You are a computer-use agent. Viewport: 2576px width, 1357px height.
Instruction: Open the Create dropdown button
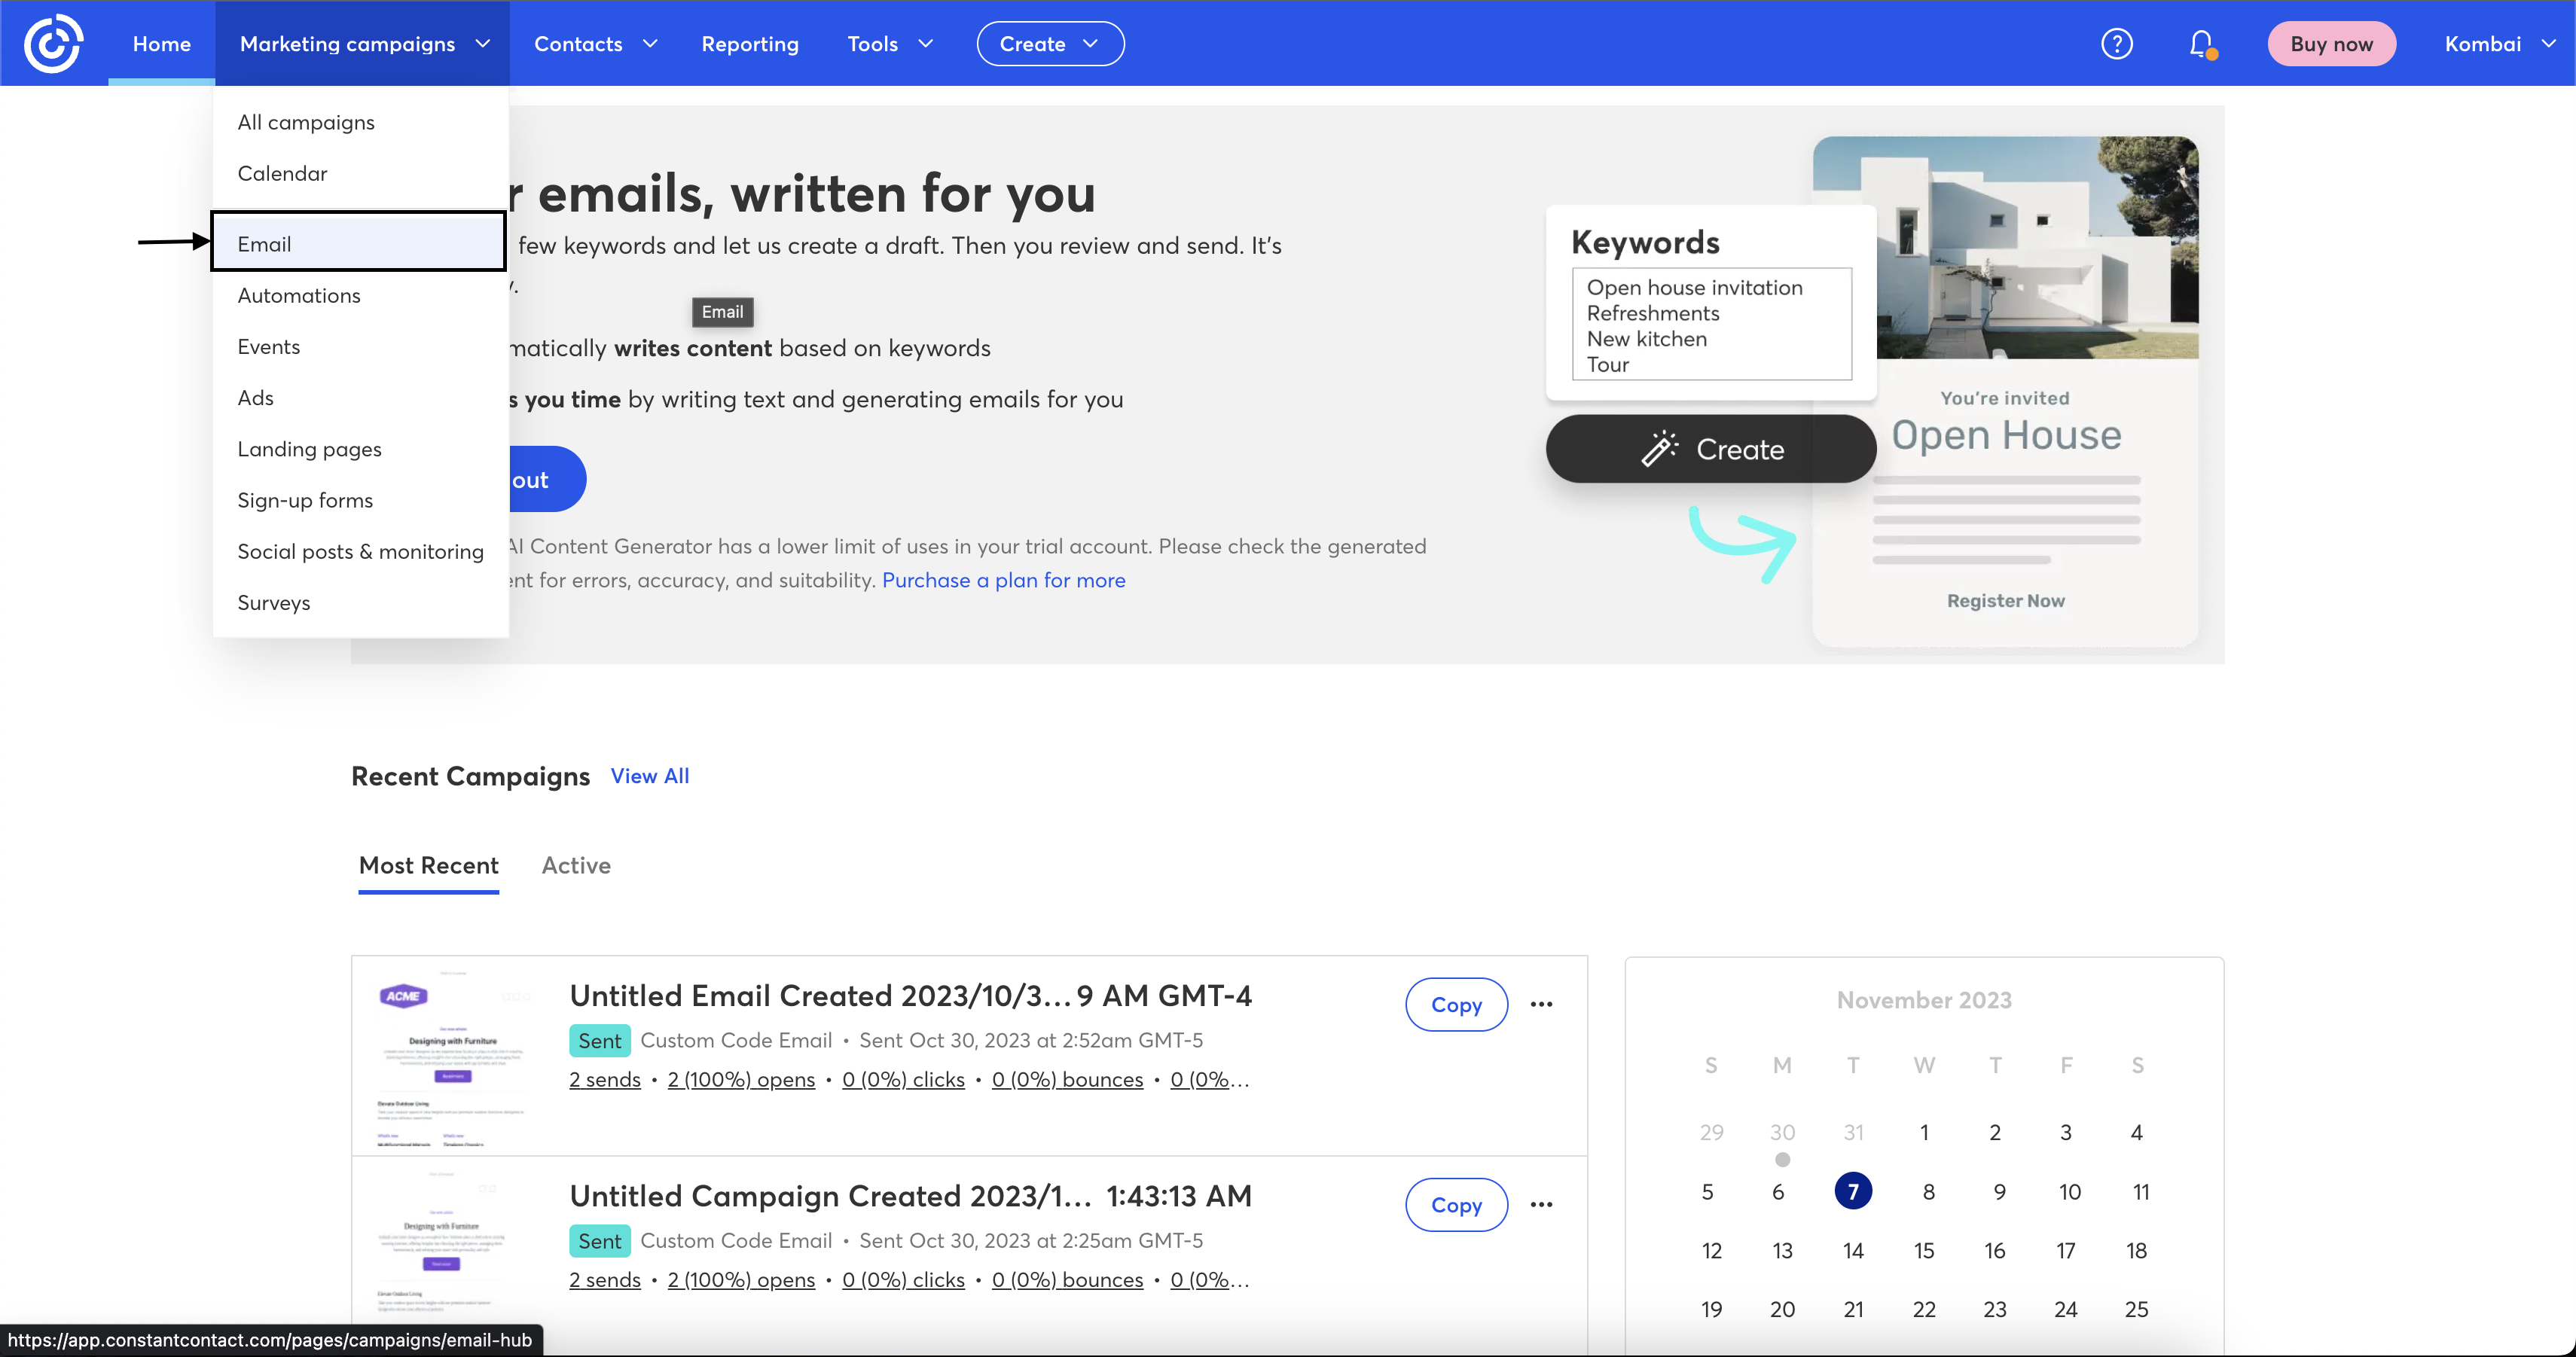1050,44
